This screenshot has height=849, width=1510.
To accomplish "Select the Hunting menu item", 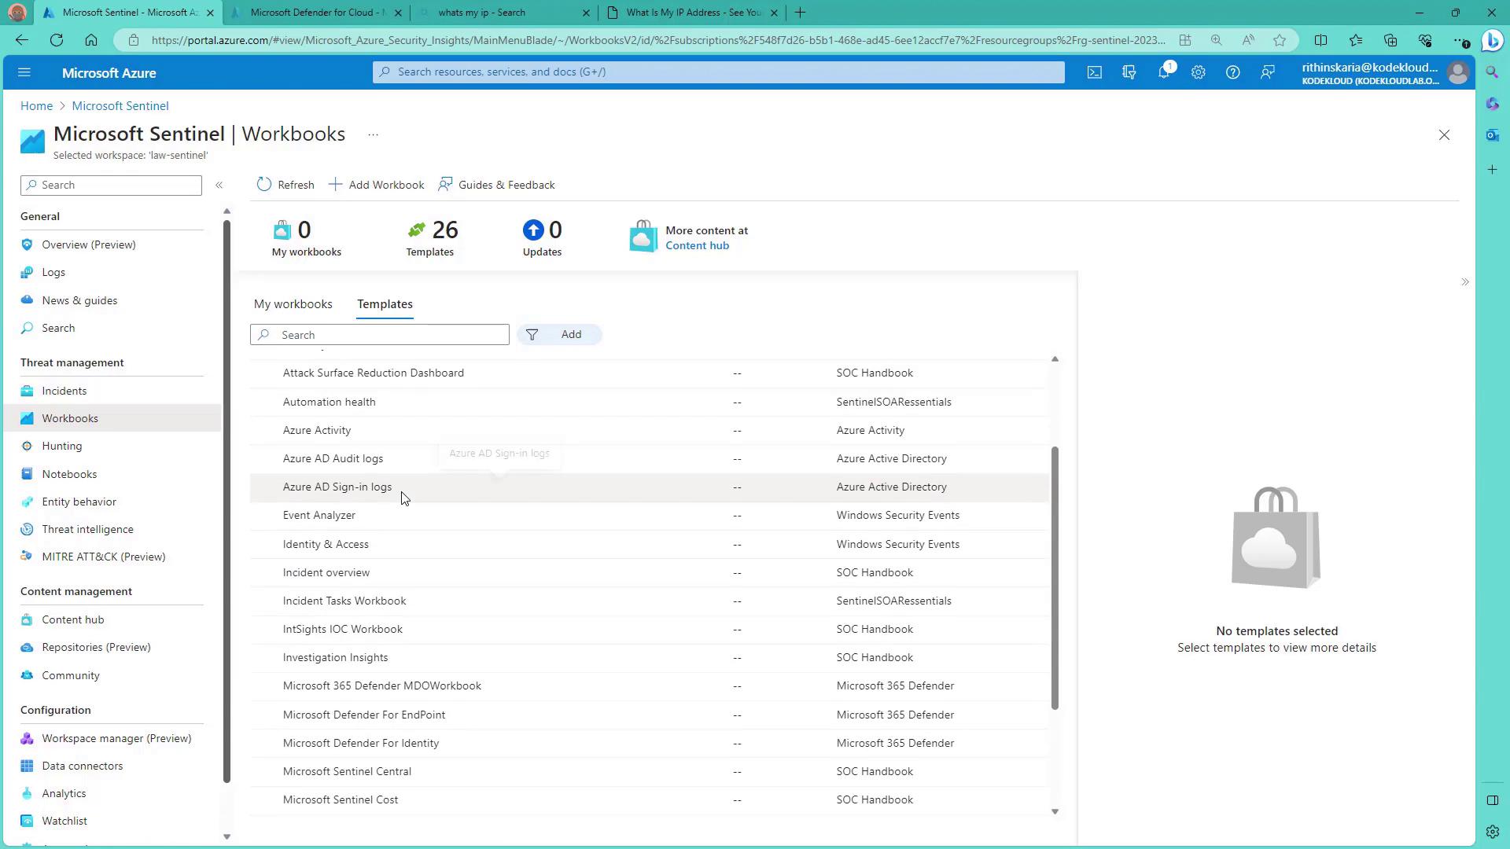I will (61, 446).
